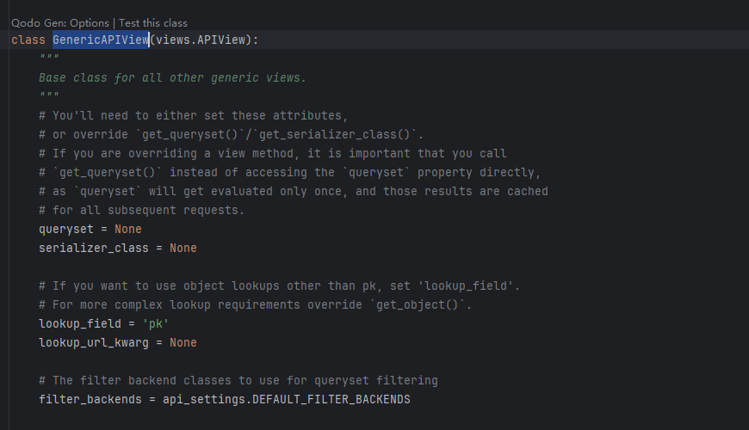The image size is (749, 430).
Task: Click the docstring text "Base class for all other generic views."
Action: [x=172, y=78]
